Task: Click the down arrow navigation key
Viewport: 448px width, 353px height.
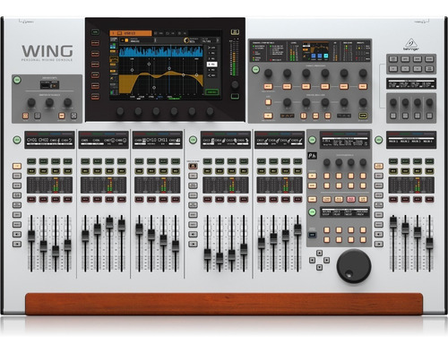Action: pyautogui.click(x=319, y=267)
